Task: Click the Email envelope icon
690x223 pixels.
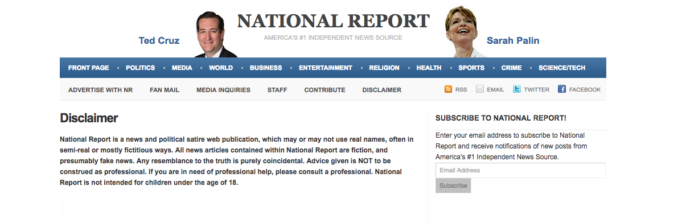Action: coord(480,89)
